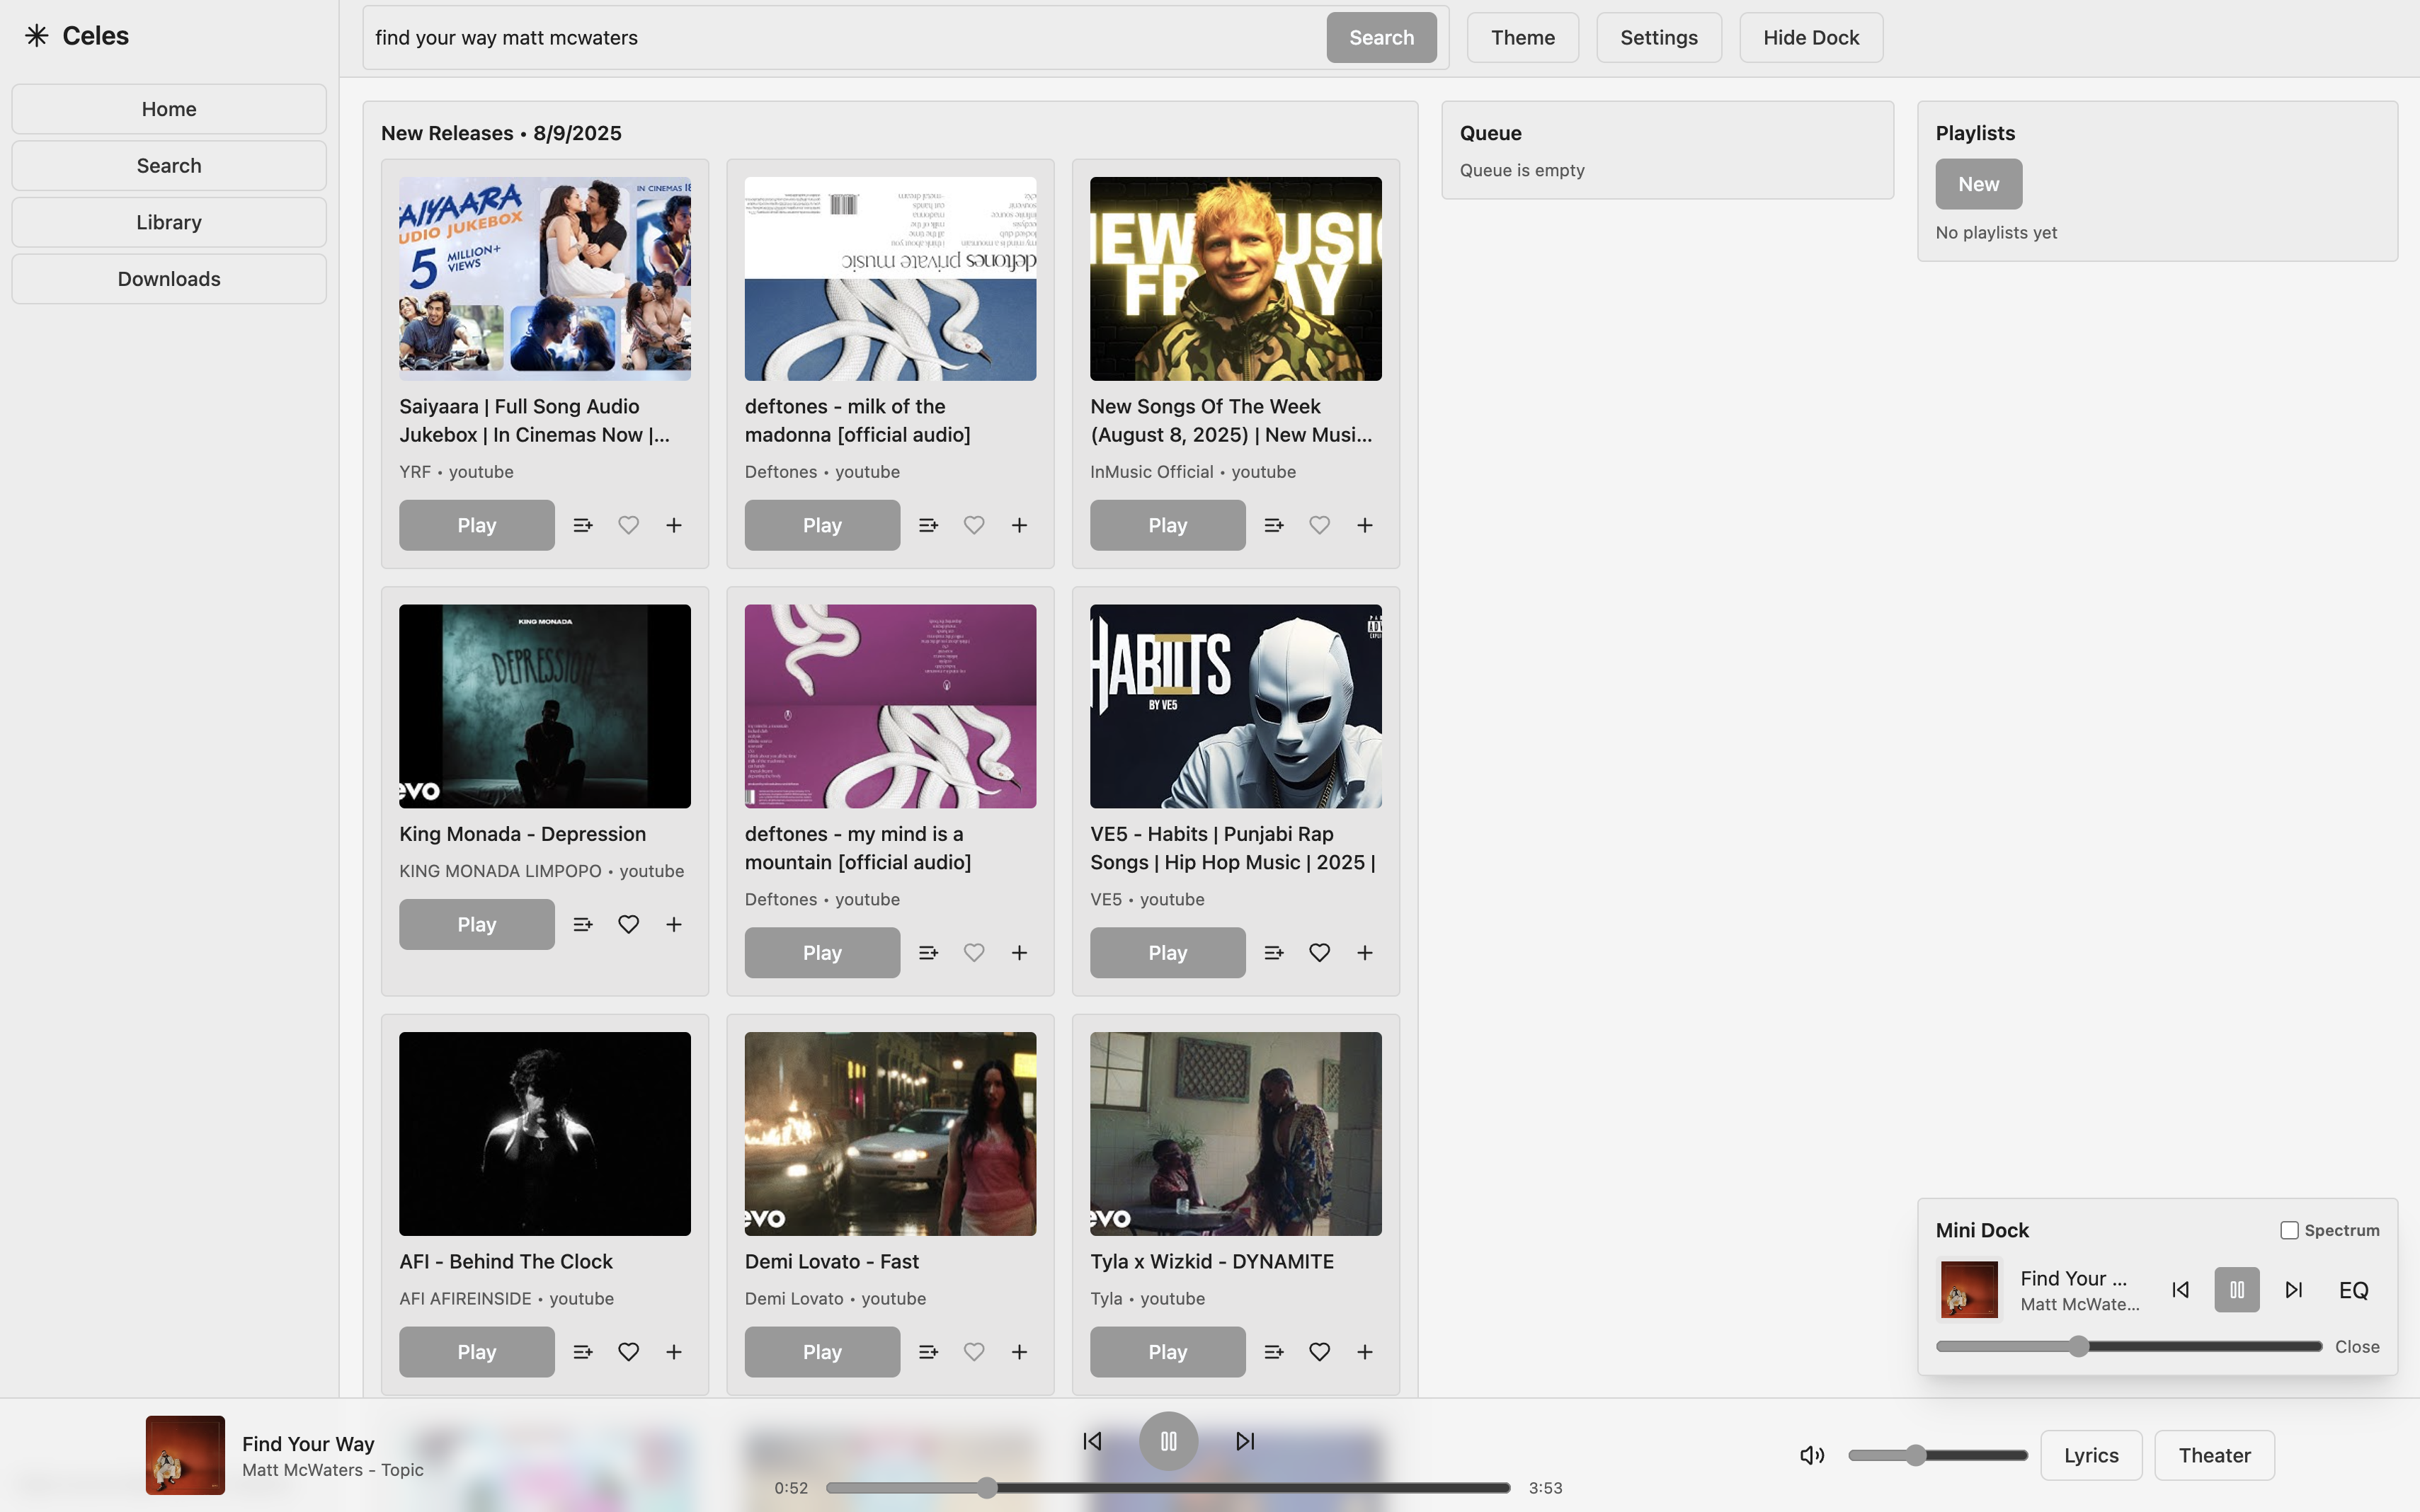2420x1512 pixels.
Task: Enable Spectrum in Mini Dock
Action: pyautogui.click(x=2289, y=1230)
